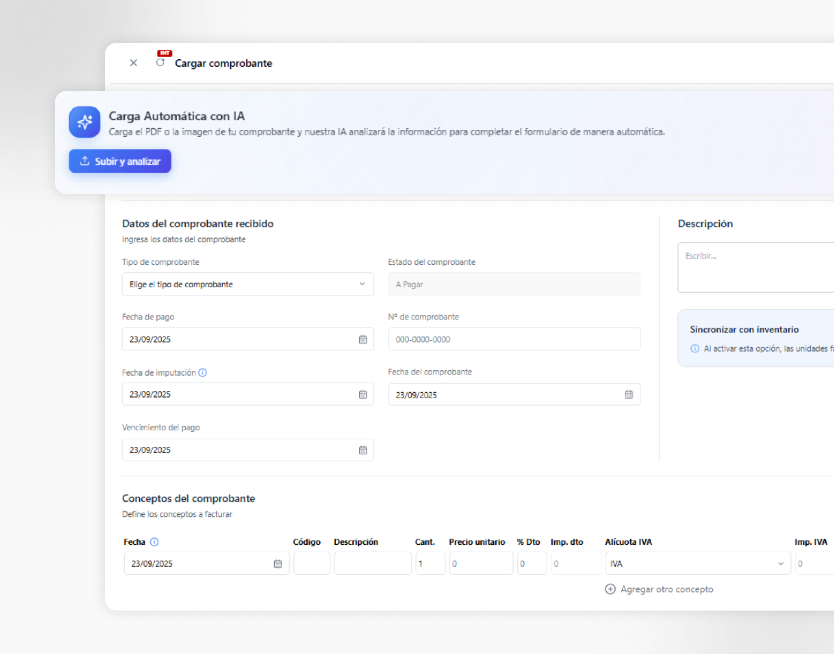Click the sparkle AI icon
This screenshot has width=834, height=654.
(85, 122)
